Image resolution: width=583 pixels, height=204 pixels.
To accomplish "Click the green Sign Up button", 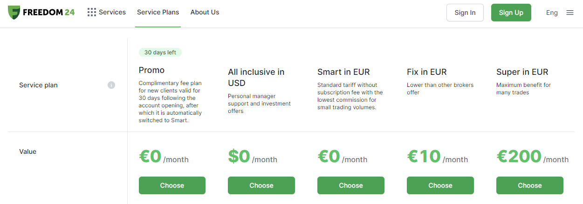I will pyautogui.click(x=511, y=13).
